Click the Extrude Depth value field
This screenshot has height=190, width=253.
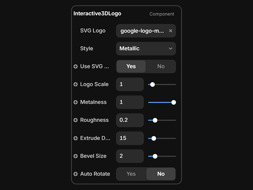pyautogui.click(x=130, y=138)
